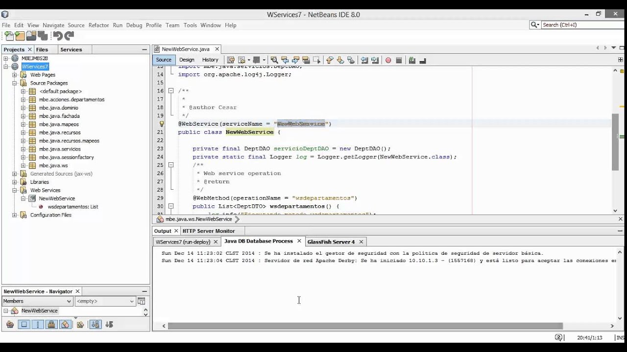Click the Redo arrow icon
The image size is (627, 352).
pos(69,36)
